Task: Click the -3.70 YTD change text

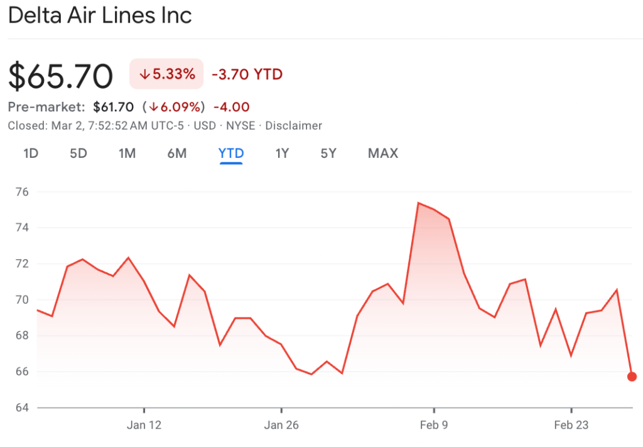Action: coord(247,75)
